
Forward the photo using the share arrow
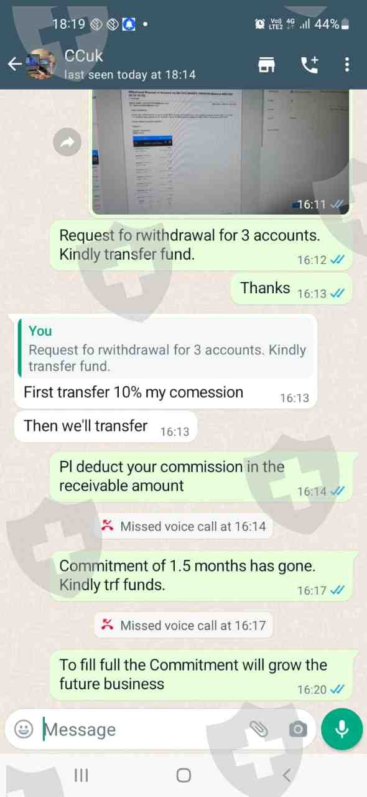68,143
